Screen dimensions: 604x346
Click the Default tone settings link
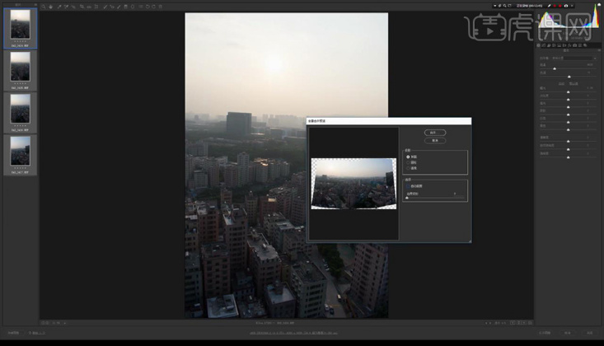point(574,83)
